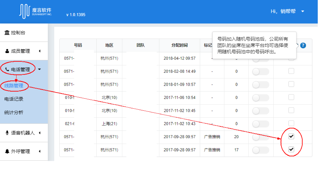The image size is (324, 171).
Task: Check the box for the 2018-02-08 14:49 row
Action: 291,71
